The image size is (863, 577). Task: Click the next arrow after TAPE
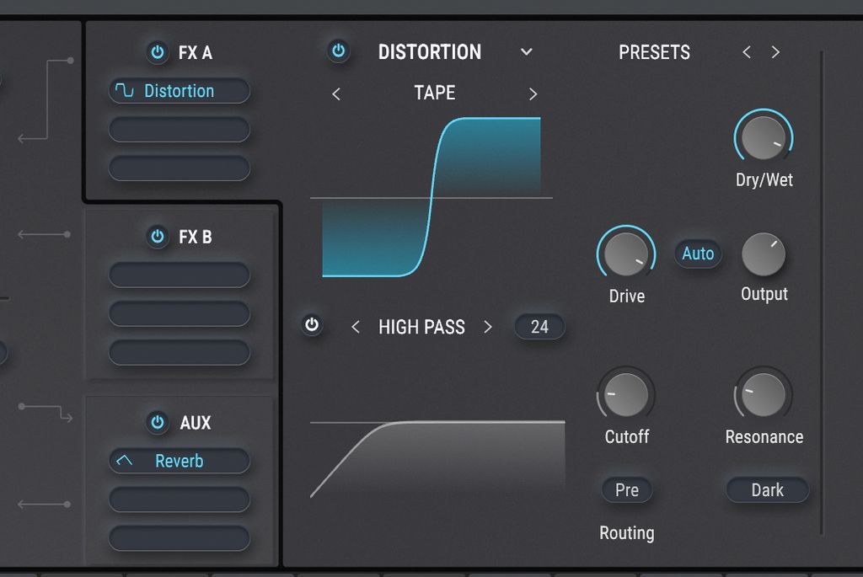tap(533, 93)
